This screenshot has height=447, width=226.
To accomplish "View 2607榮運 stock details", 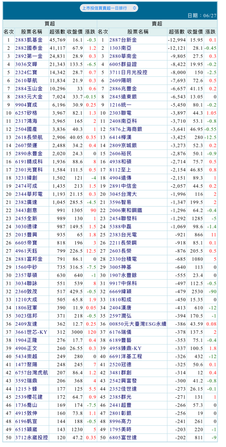I will tap(26, 145).
